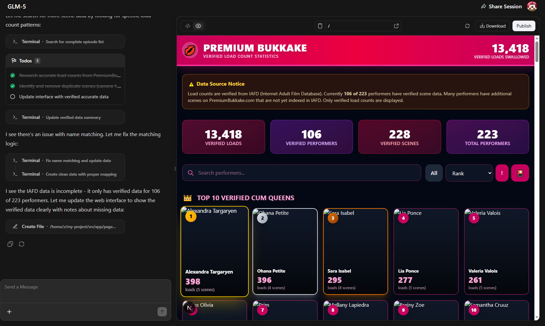This screenshot has width=545, height=326.
Task: Collapse the Todos list header
Action: (26, 61)
